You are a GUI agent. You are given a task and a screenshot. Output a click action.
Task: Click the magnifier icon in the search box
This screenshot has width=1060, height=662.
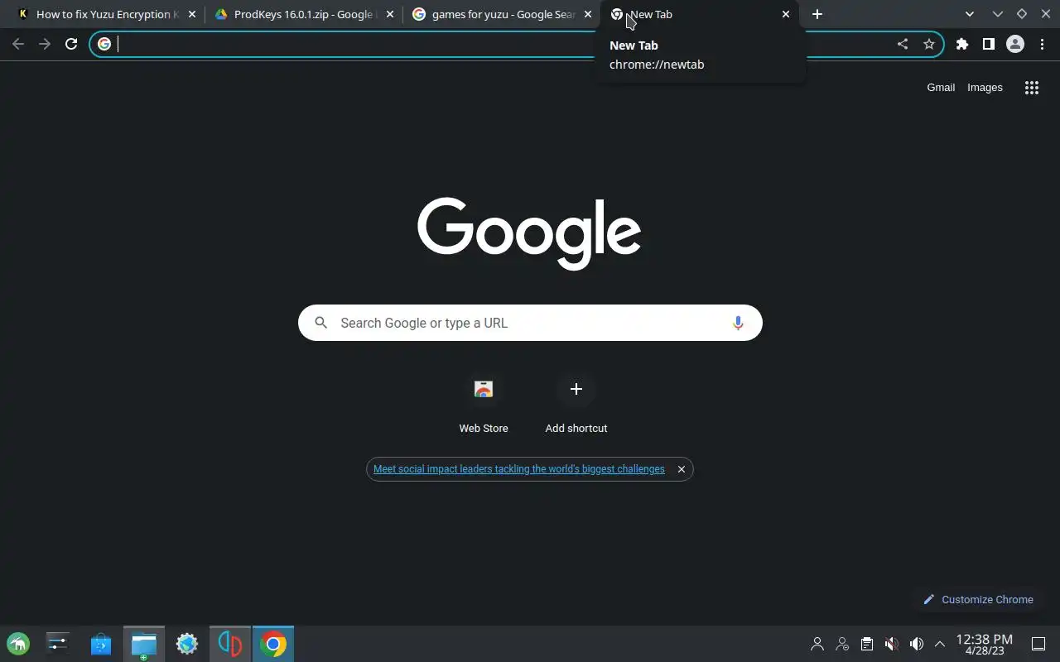(x=321, y=323)
